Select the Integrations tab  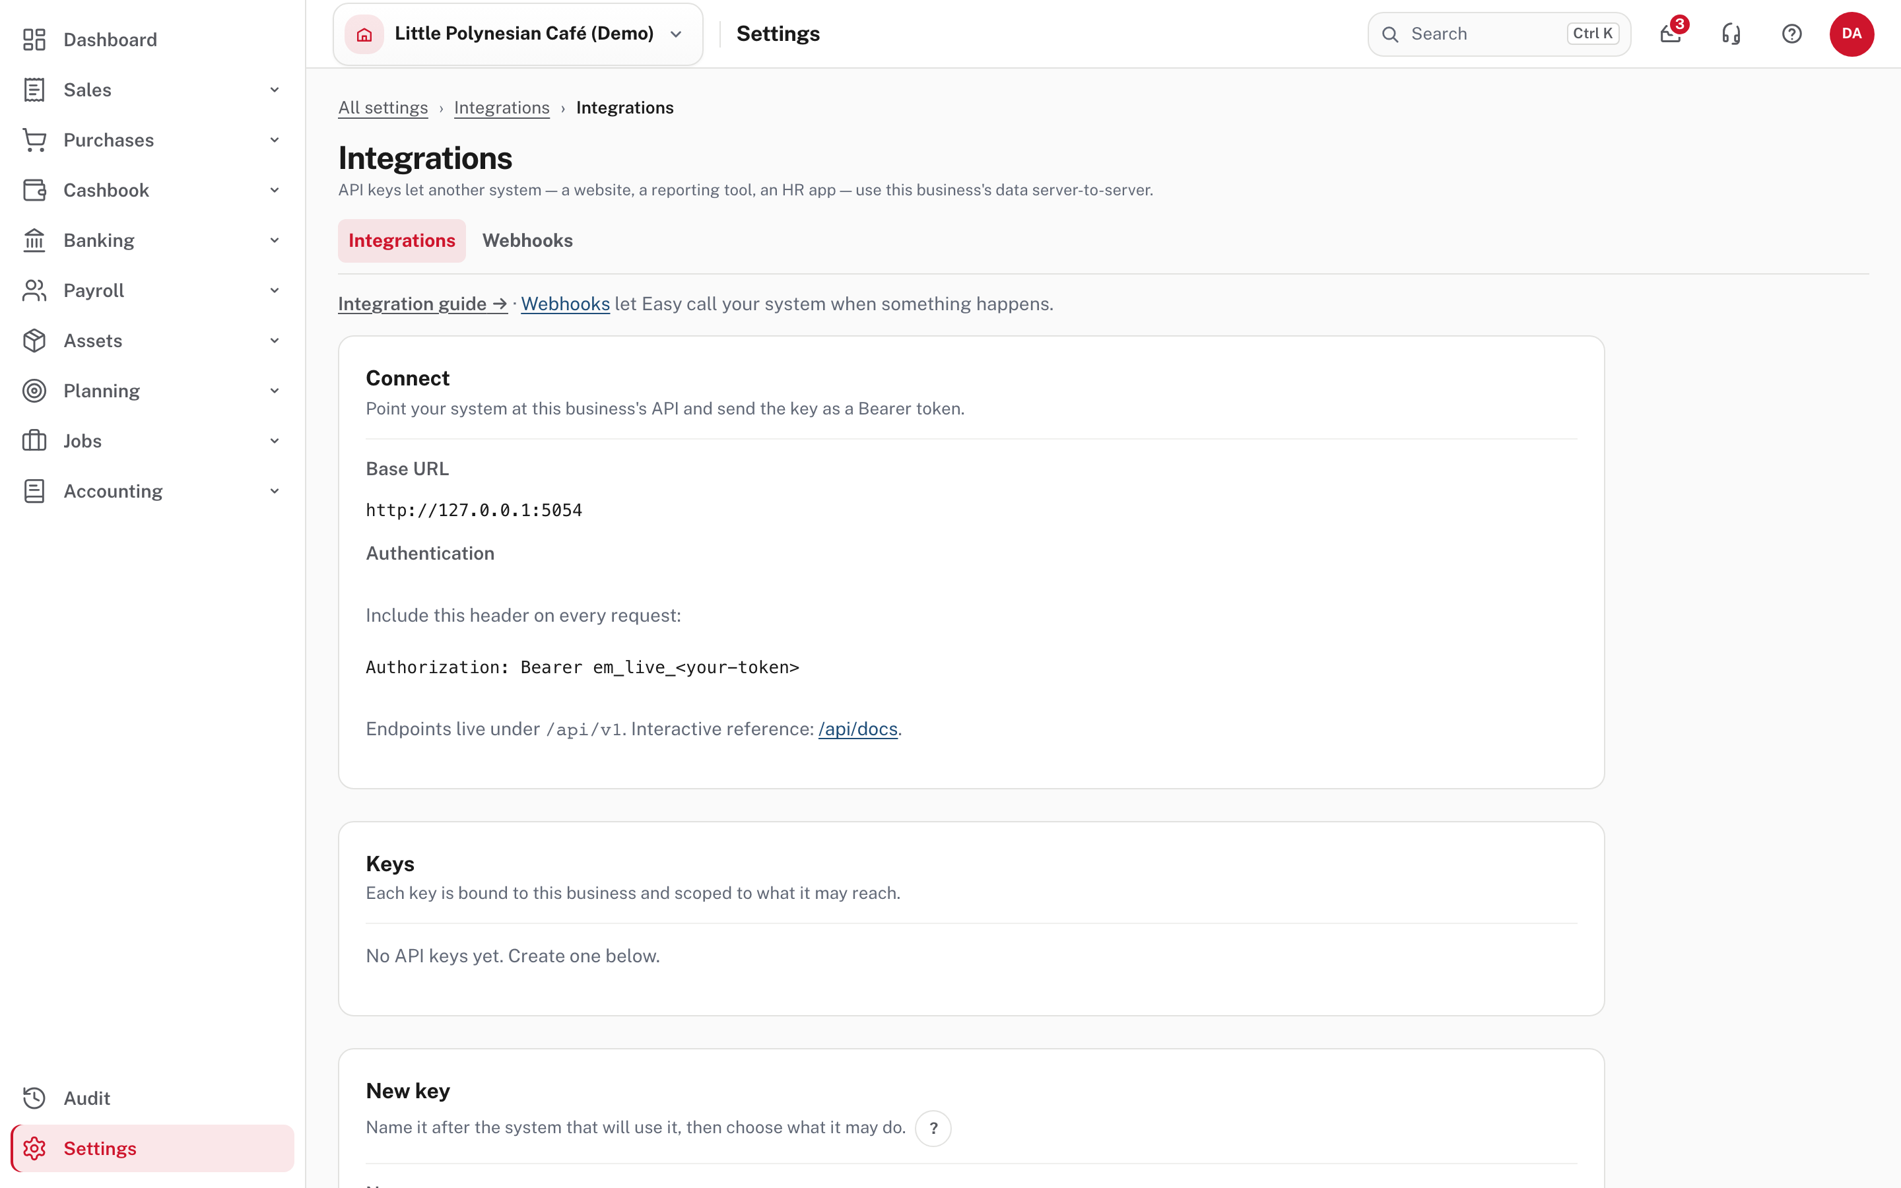[401, 240]
